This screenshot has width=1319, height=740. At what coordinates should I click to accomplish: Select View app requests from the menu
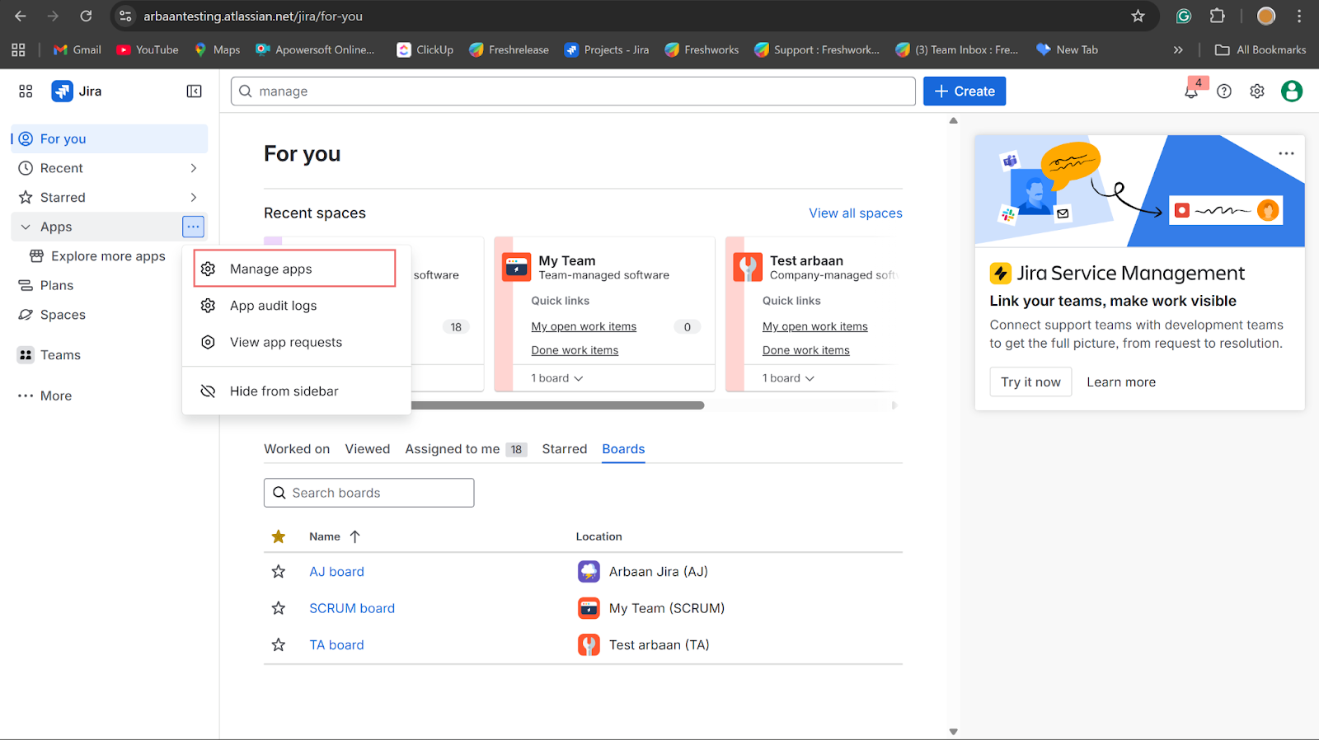(297, 342)
